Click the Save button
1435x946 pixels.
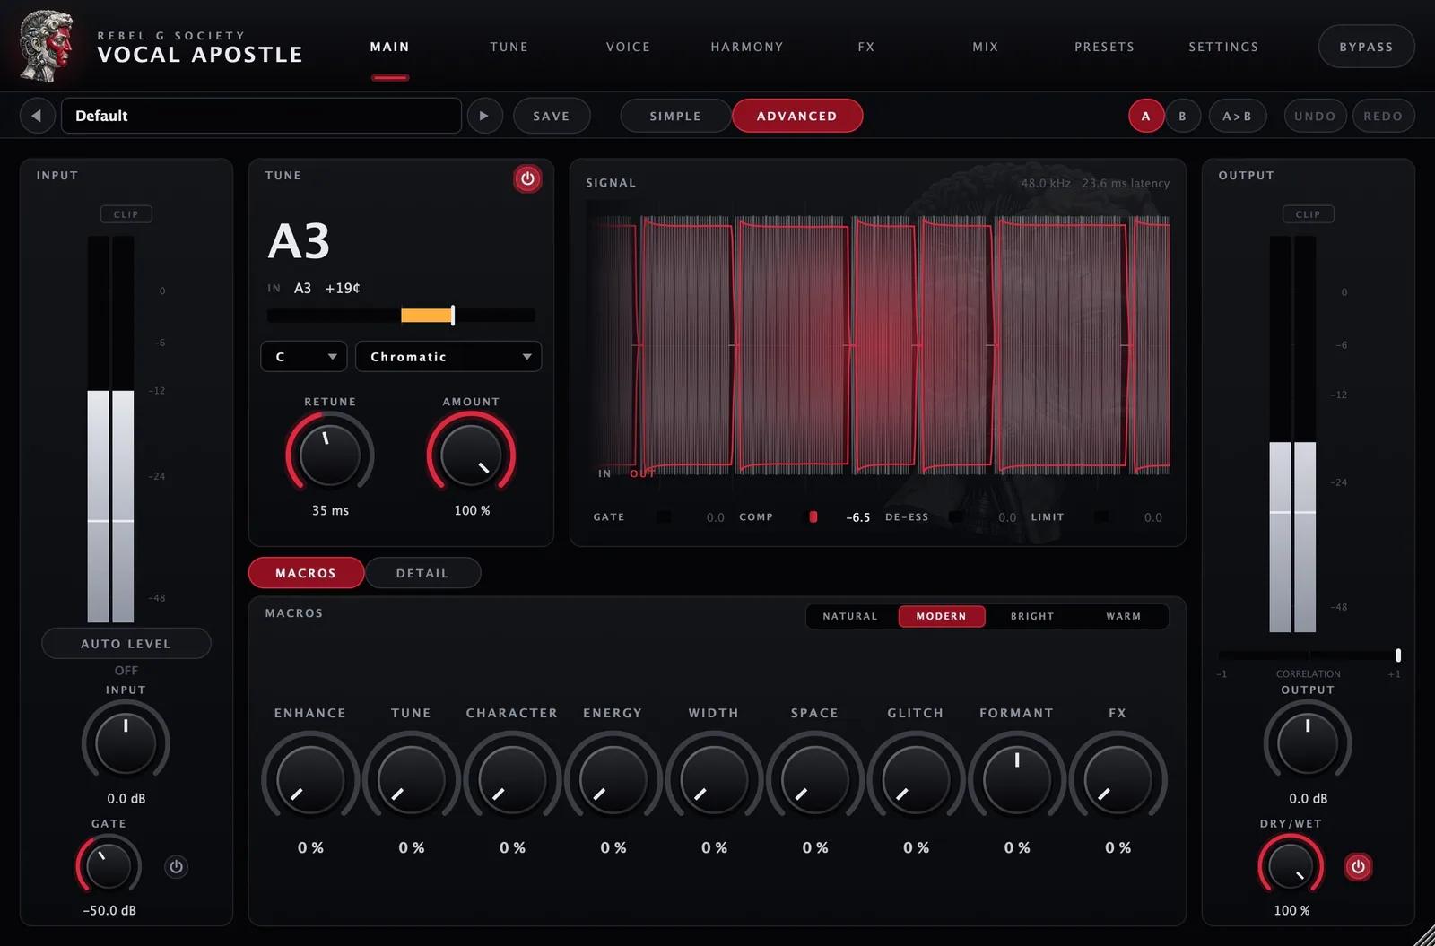[x=552, y=116]
